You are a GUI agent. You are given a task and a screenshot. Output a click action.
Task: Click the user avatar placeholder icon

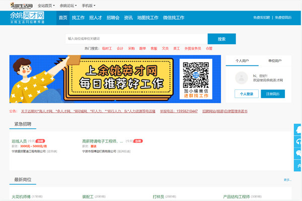click(x=241, y=77)
